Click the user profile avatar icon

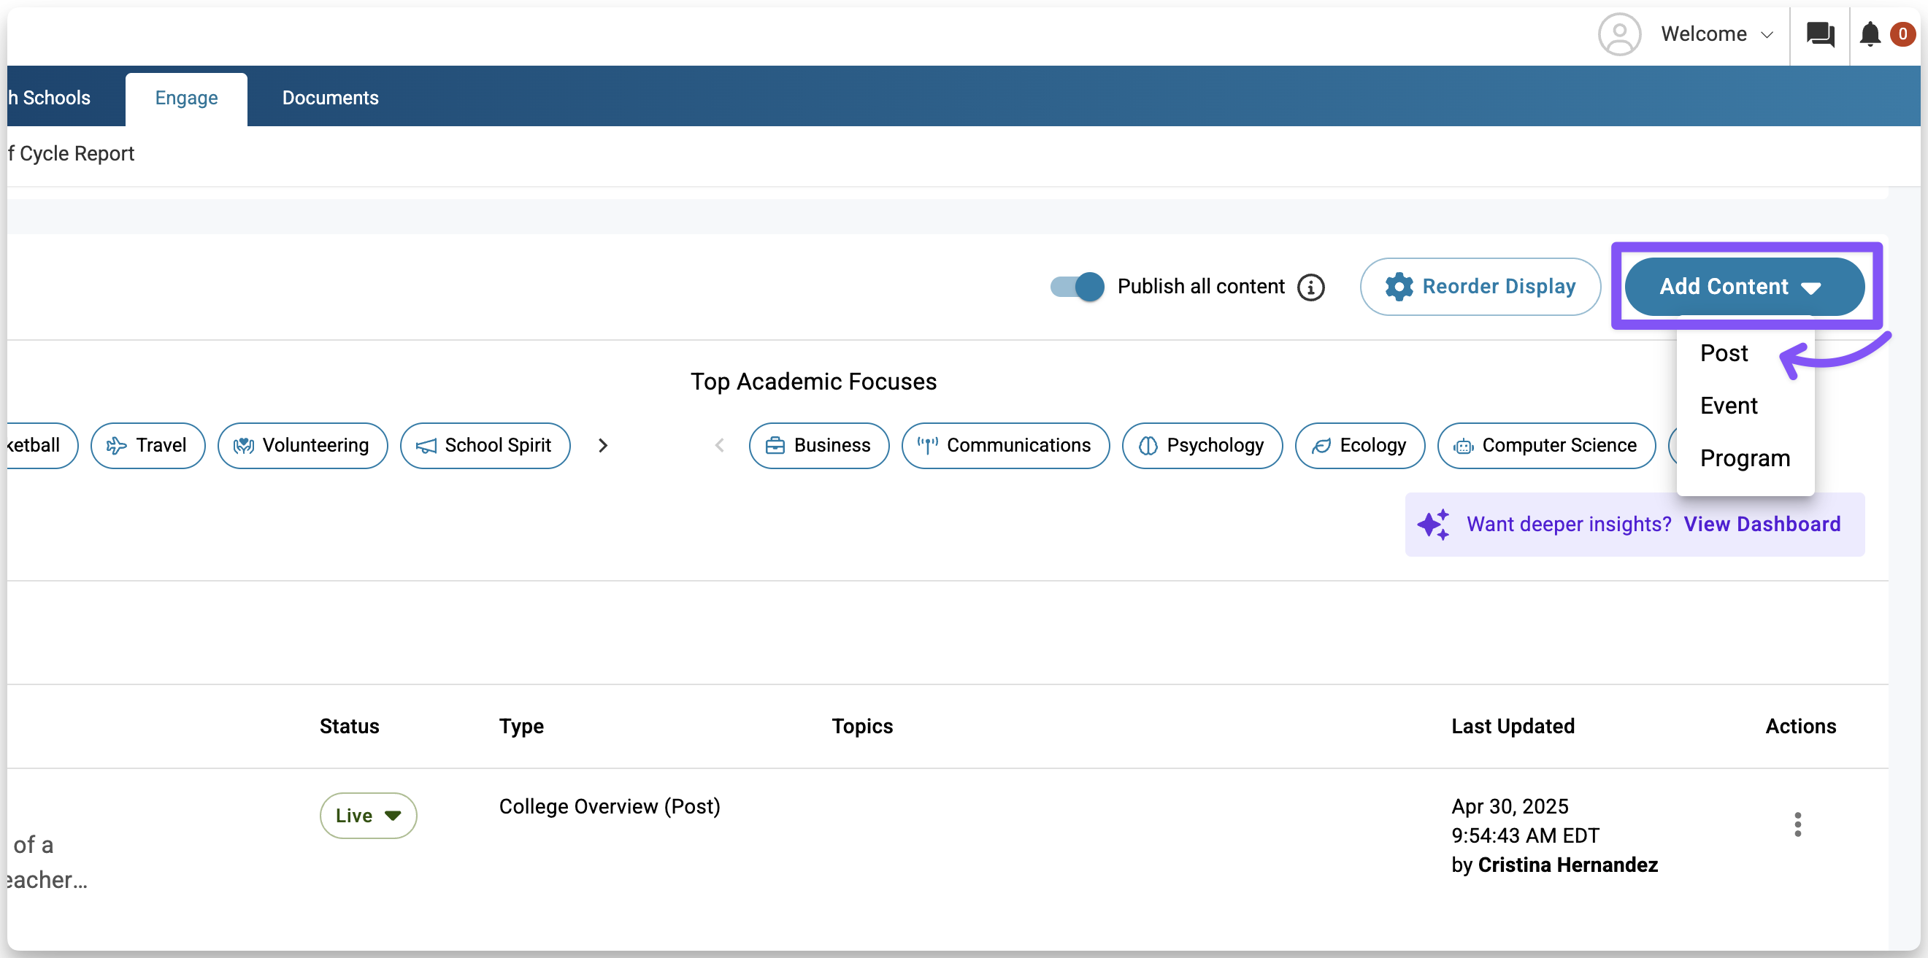[1619, 34]
